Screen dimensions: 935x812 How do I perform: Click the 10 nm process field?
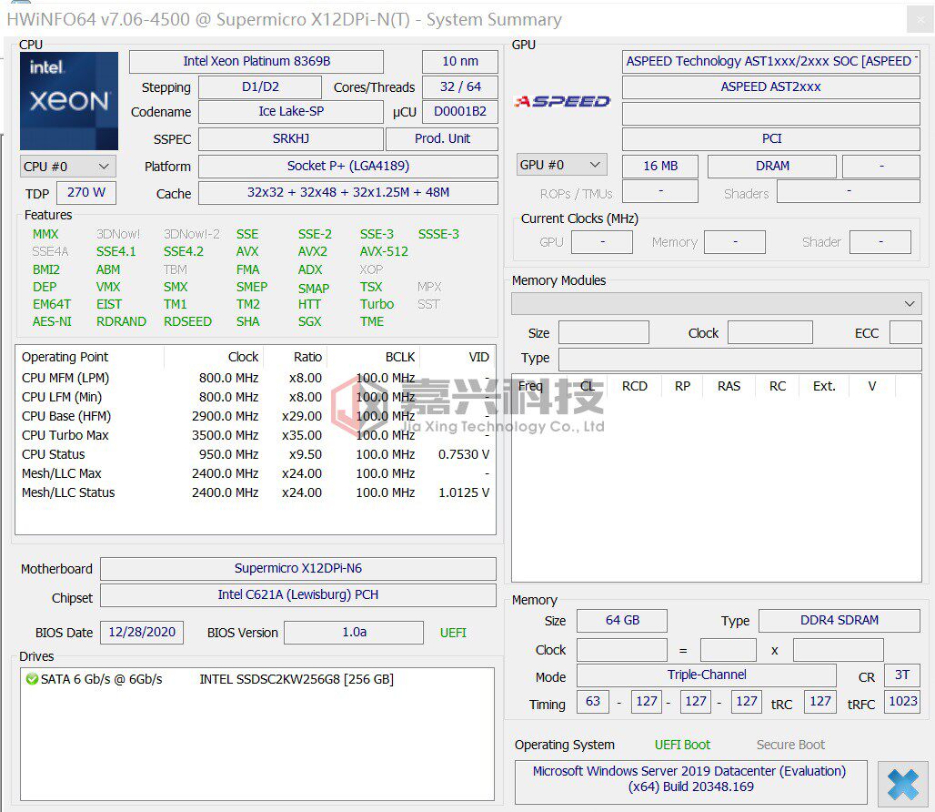click(x=459, y=62)
